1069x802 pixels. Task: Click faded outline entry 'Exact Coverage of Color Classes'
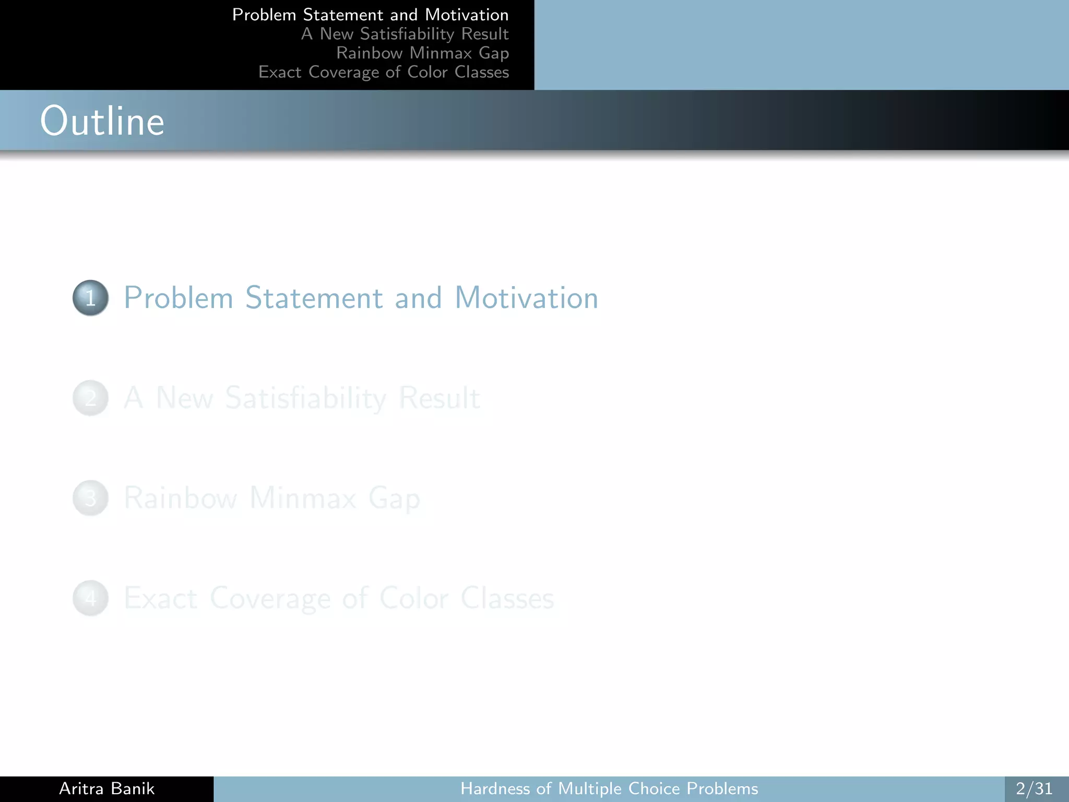click(x=339, y=598)
